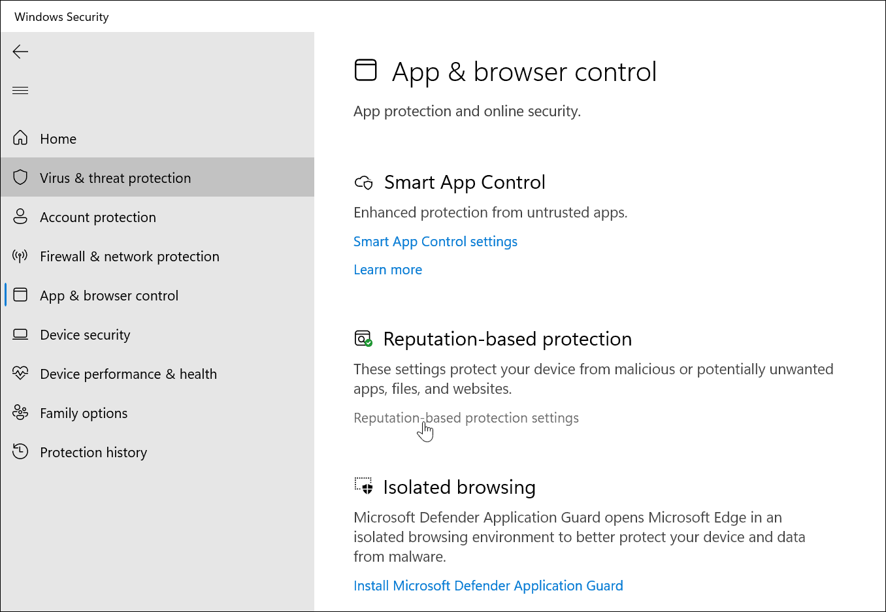Click the Device performance heart icon
Viewport: 886px width, 612px height.
point(20,373)
